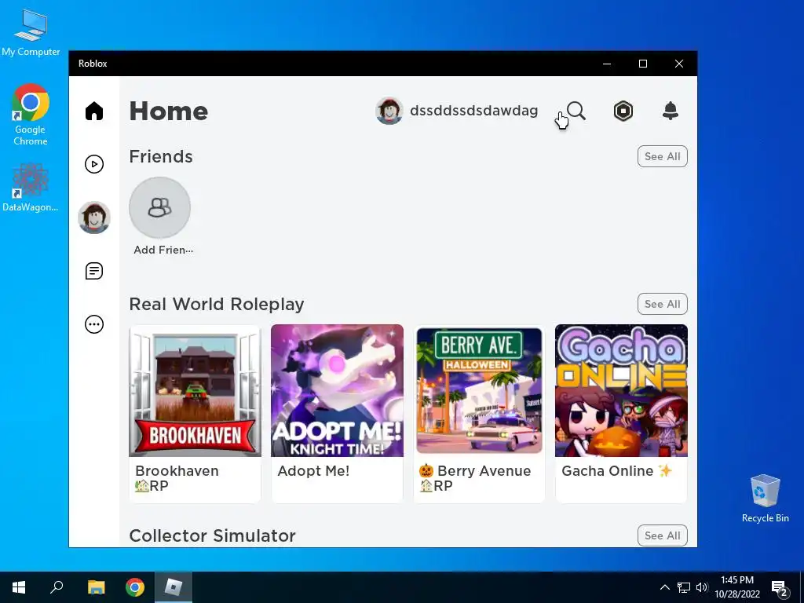Image resolution: width=804 pixels, height=603 pixels.
Task: Click the profile avatar beside username
Action: pos(389,111)
